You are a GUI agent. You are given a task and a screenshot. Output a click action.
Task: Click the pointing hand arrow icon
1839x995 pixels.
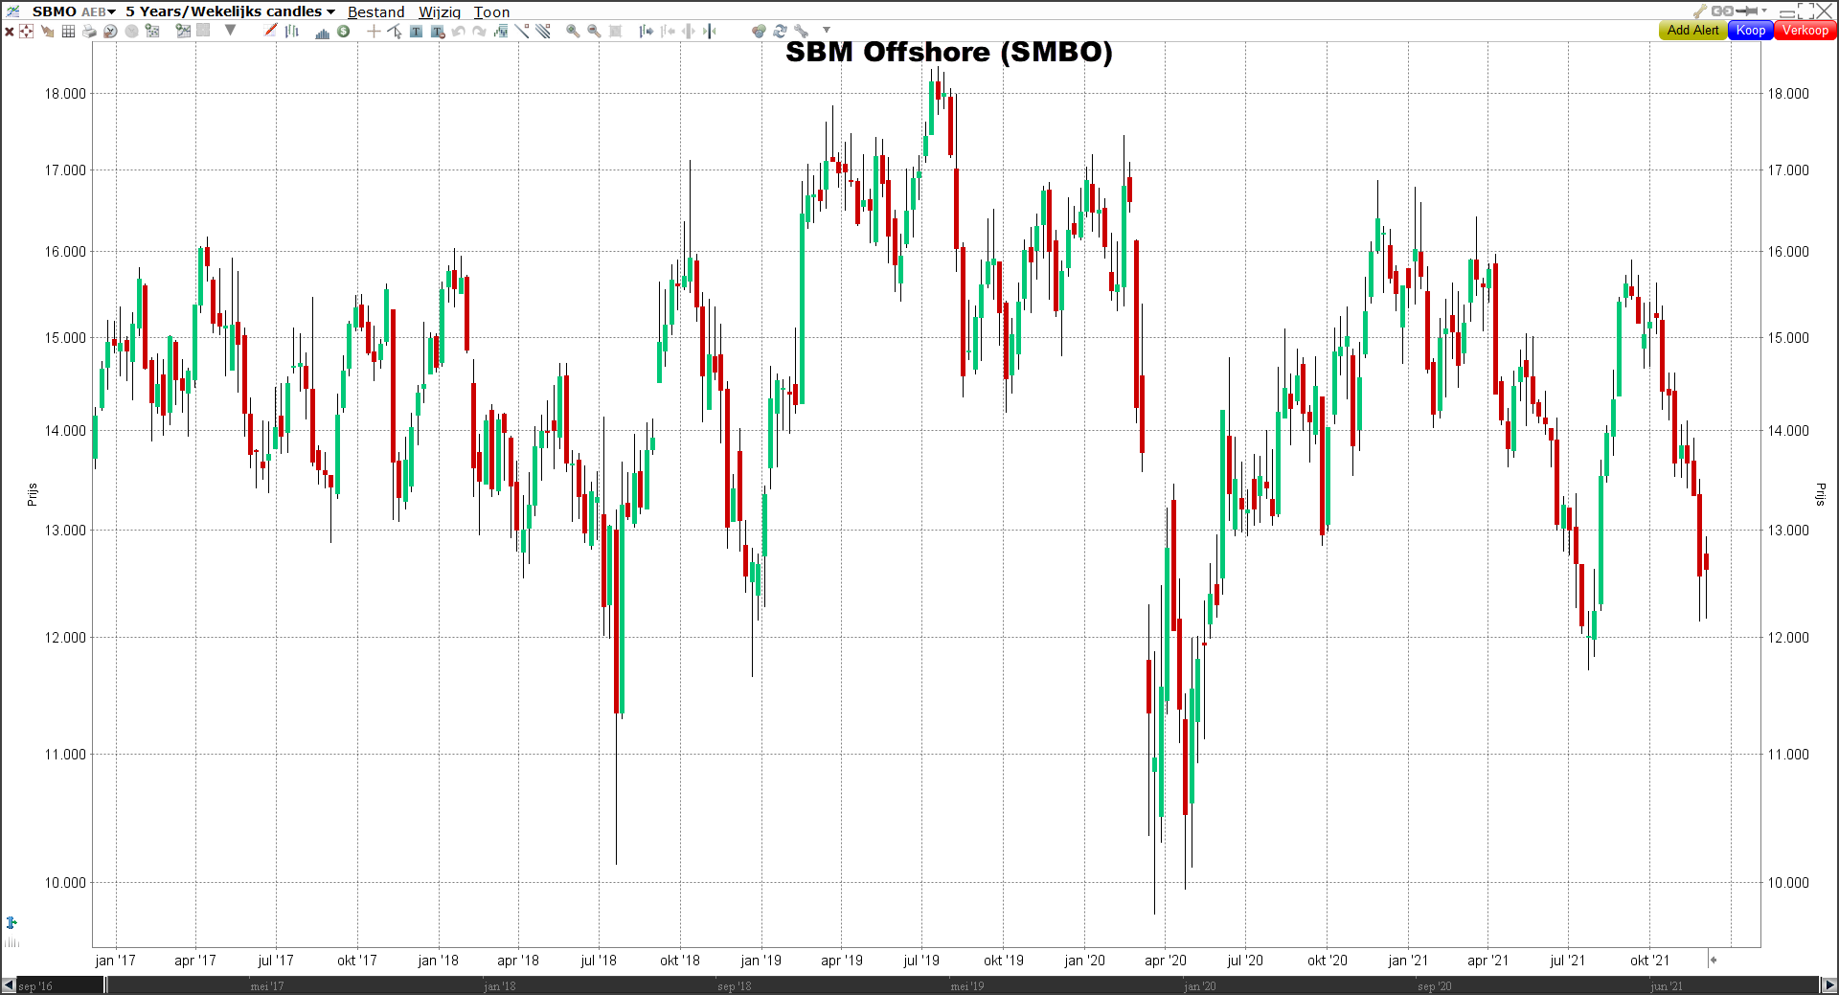[x=47, y=31]
